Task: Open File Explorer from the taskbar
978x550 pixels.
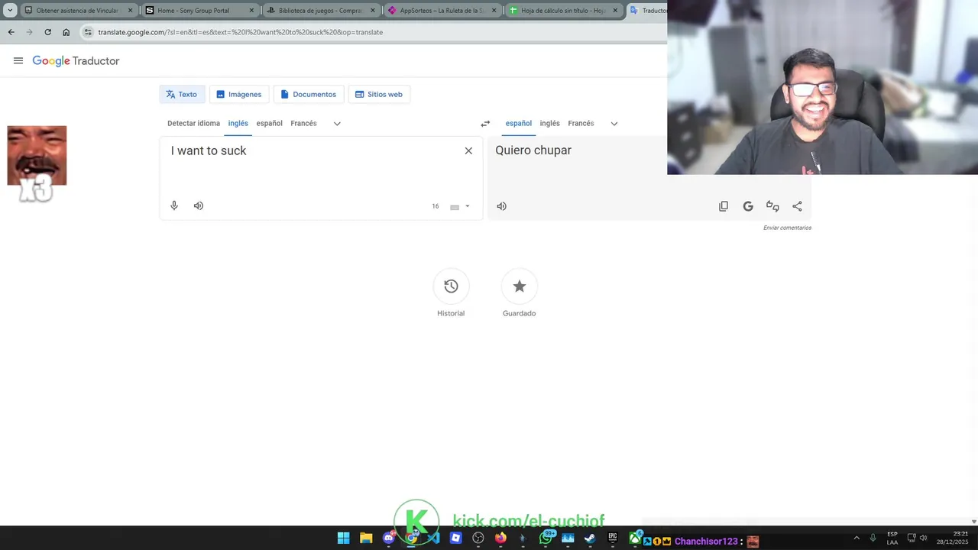Action: pyautogui.click(x=366, y=539)
